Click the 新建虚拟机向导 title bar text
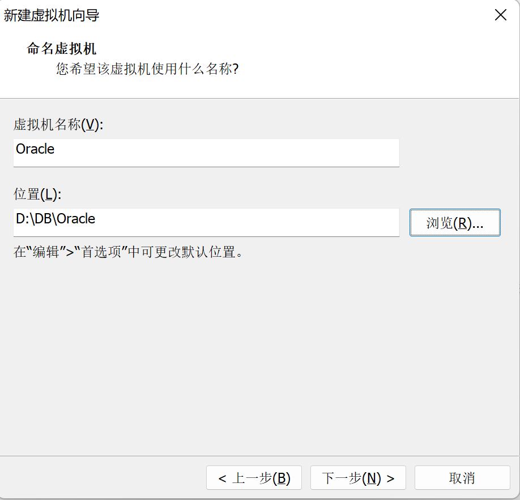520x500 pixels. [52, 16]
